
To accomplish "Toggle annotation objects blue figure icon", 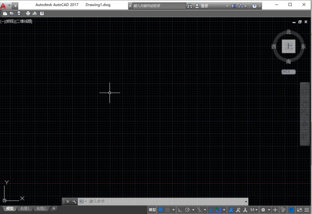I will tap(231, 209).
